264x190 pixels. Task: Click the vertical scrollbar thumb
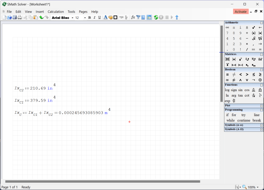point(221,64)
